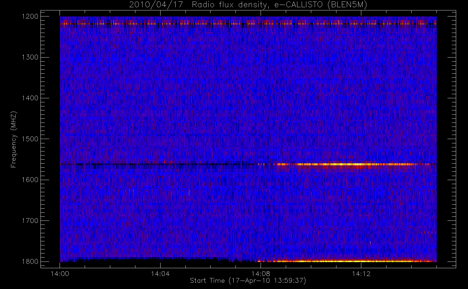
Task: Select the 1300 frequency tick label
Action: 30,57
